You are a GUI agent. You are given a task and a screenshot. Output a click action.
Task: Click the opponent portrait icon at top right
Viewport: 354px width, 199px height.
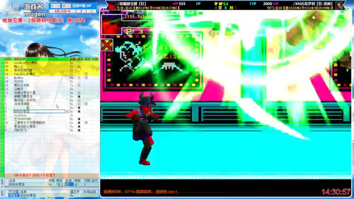[339, 5]
